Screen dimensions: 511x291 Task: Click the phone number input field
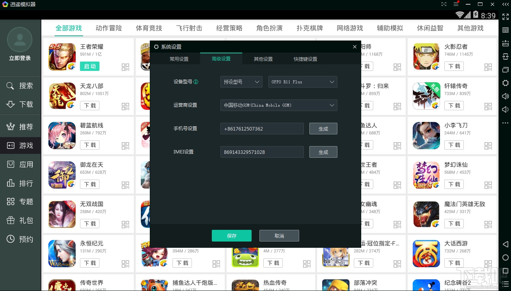tap(262, 129)
